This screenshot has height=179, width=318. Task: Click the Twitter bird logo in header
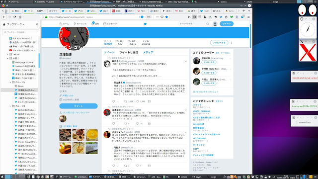[x=145, y=24]
